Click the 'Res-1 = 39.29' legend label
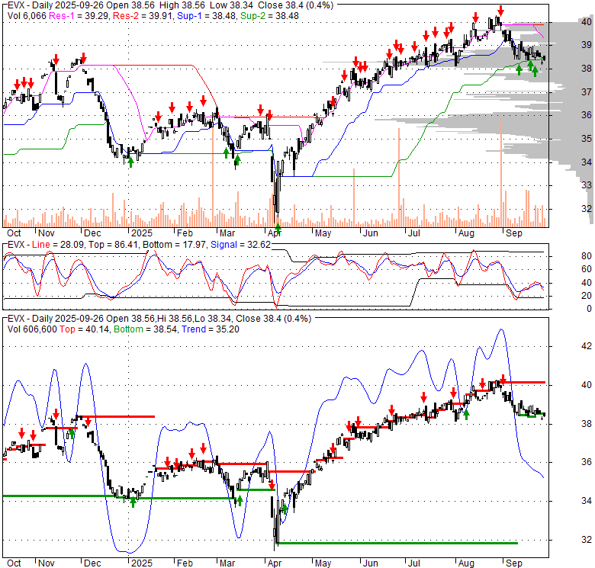Screen dimensions: 595x568 pos(79,16)
